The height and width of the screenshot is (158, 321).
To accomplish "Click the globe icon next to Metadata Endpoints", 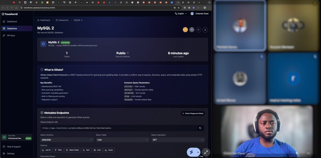I will 42,113.
